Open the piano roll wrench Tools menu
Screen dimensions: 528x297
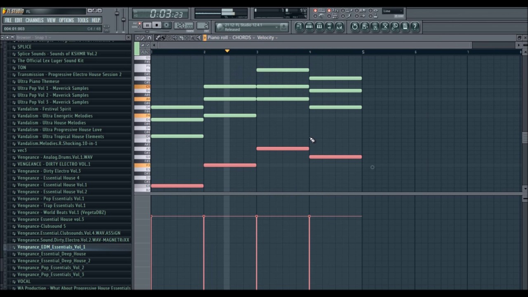point(143,38)
